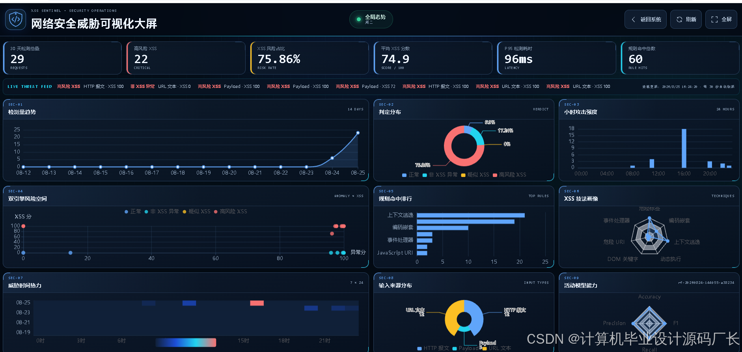The image size is (742, 352).
Task: Click the 编码嵌套 axis label on radar chart
Action: [679, 221]
